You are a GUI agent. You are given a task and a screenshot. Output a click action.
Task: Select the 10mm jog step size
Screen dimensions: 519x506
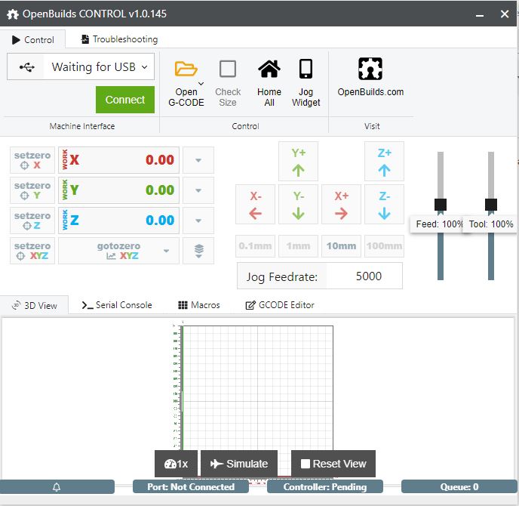point(341,245)
